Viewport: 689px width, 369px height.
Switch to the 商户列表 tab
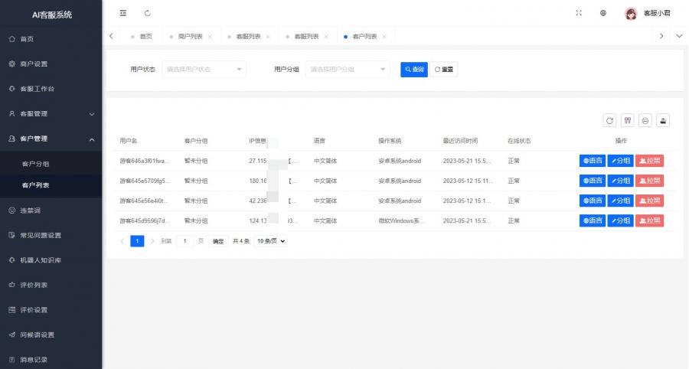point(191,37)
